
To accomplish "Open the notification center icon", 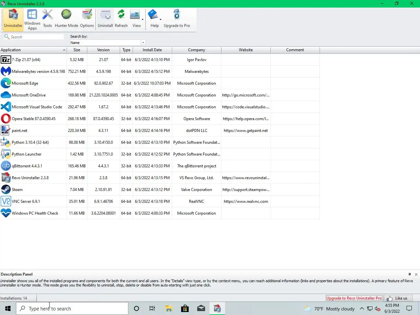I will coord(409,308).
